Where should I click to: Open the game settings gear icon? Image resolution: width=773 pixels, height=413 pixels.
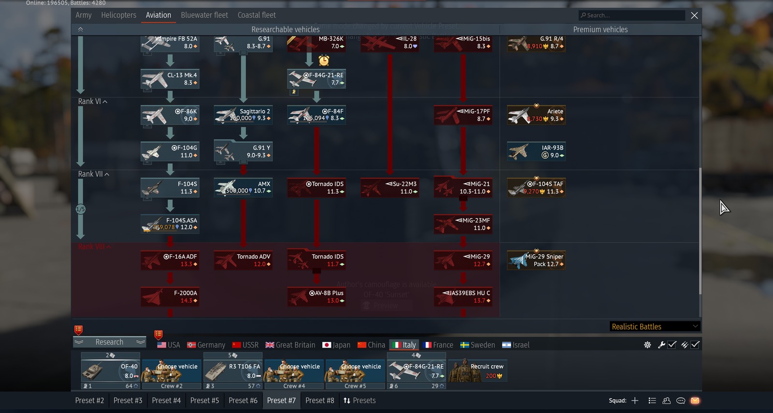pos(647,345)
